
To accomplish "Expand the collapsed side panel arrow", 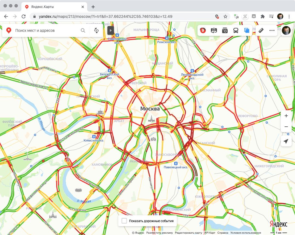I will tap(111, 30).
